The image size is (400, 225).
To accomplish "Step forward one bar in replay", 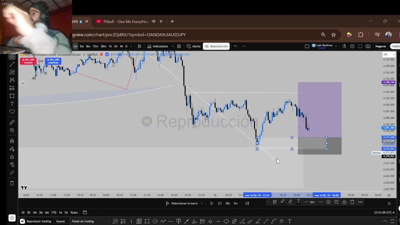I will coord(220,203).
